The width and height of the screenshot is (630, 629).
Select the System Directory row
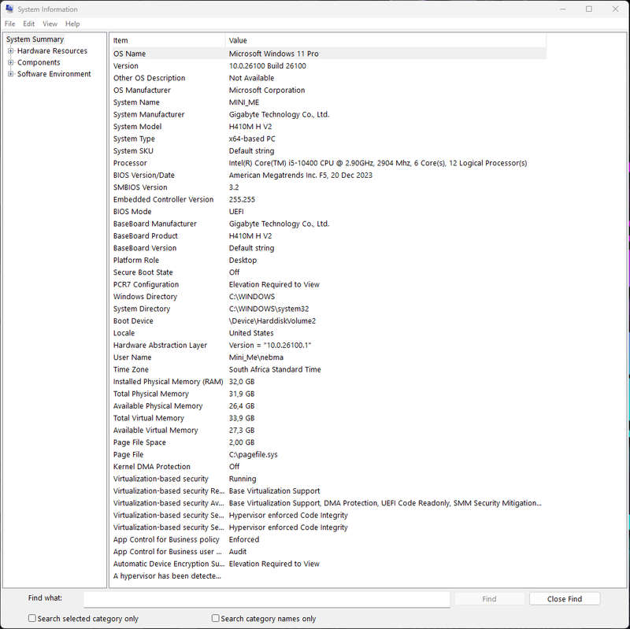(x=328, y=309)
